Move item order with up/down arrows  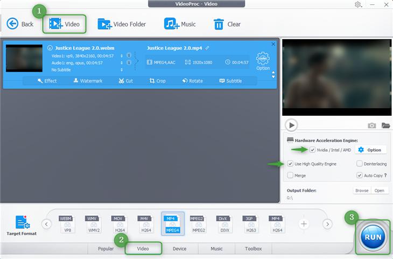[273, 74]
